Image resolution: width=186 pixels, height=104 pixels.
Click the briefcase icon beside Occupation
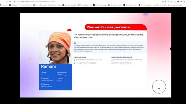[x=58, y=72]
